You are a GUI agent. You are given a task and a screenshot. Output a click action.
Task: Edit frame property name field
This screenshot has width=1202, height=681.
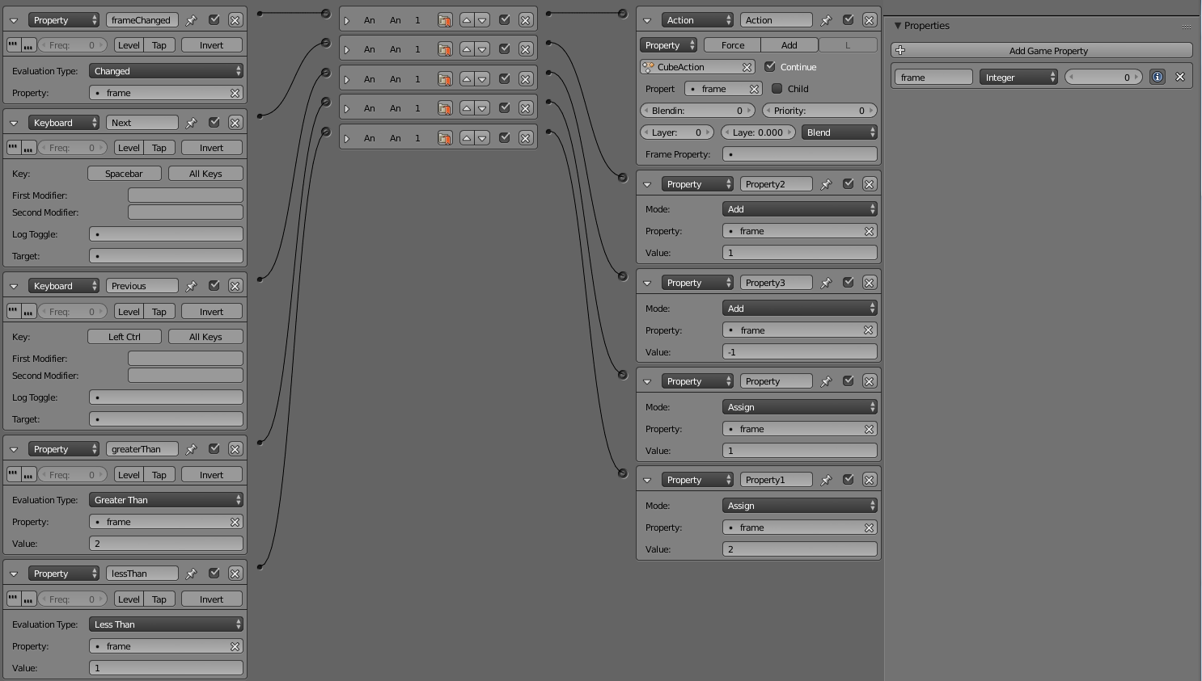933,78
